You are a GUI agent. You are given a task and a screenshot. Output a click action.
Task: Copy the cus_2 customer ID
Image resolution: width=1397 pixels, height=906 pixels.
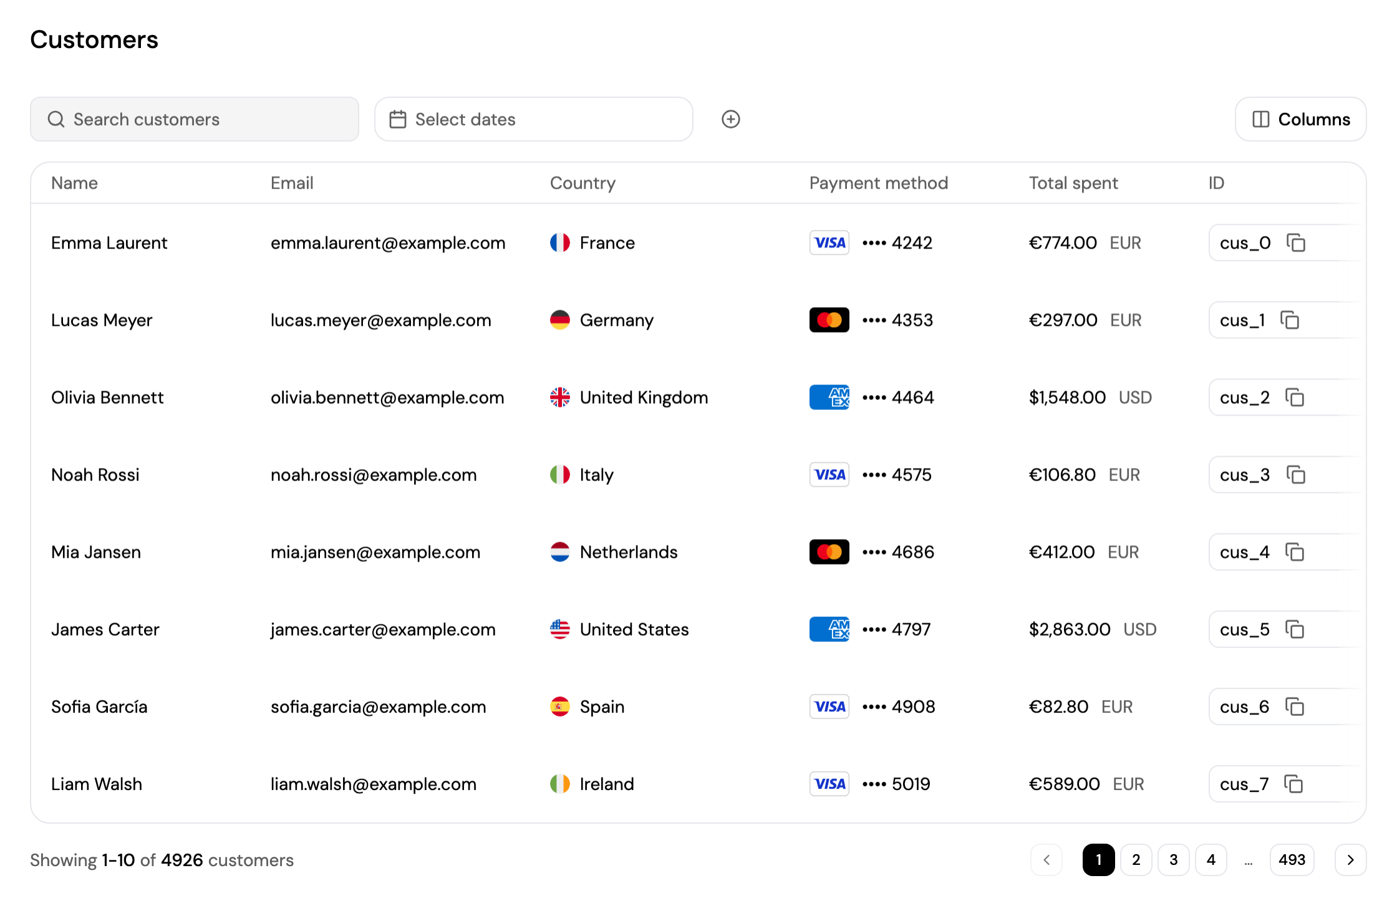coord(1295,398)
